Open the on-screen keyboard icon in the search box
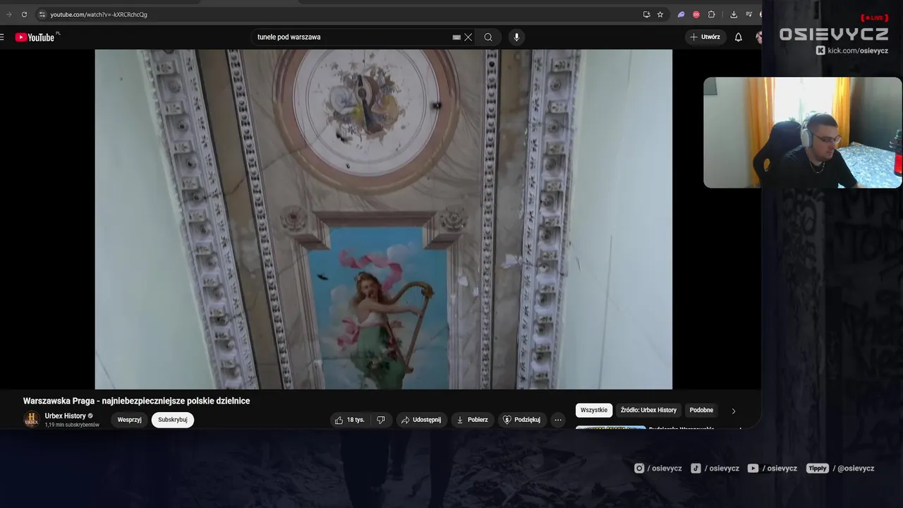 pyautogui.click(x=456, y=37)
